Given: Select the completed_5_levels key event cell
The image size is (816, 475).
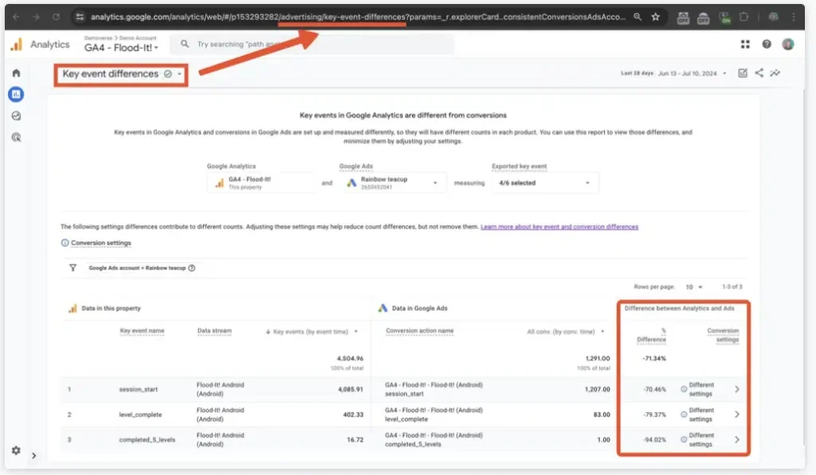Looking at the screenshot, I should pyautogui.click(x=147, y=440).
